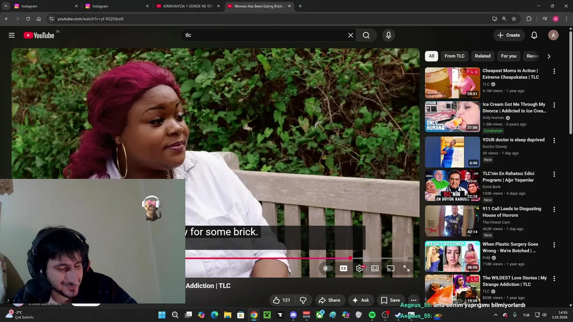Save the video to a playlist
Screen dimensions: 573x322
[x=390, y=300]
